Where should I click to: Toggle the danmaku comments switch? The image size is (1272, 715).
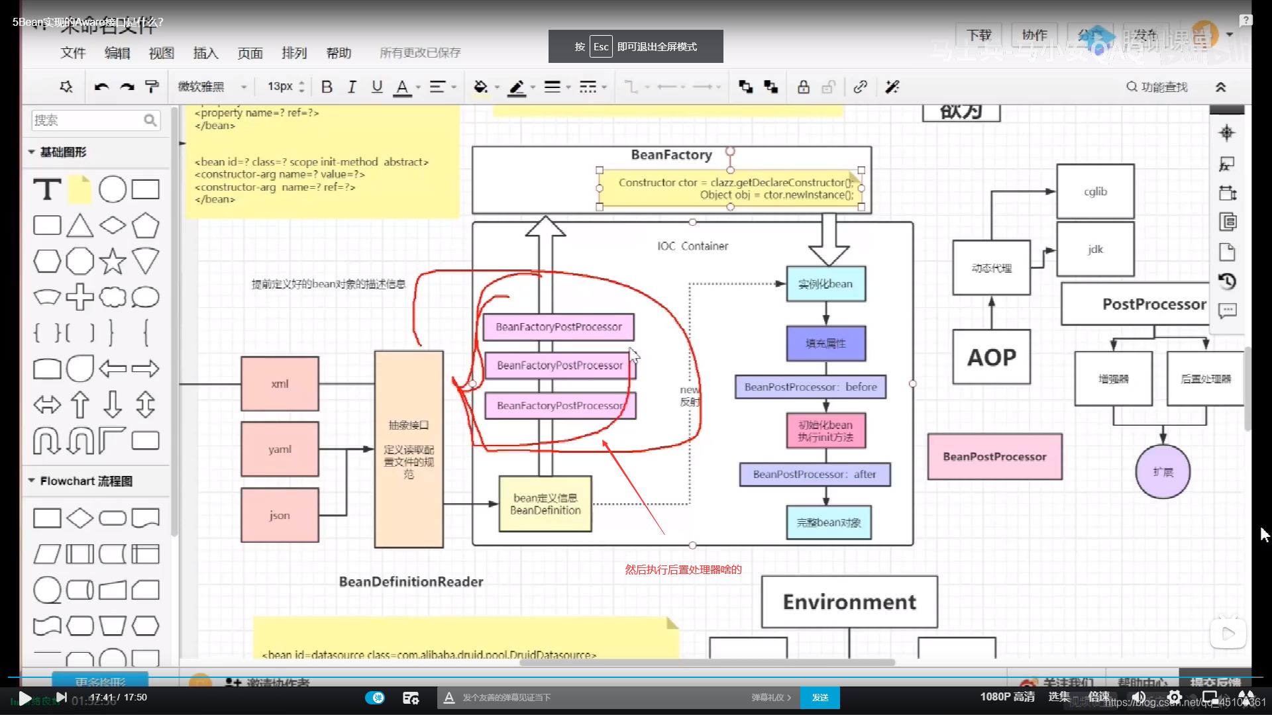375,697
